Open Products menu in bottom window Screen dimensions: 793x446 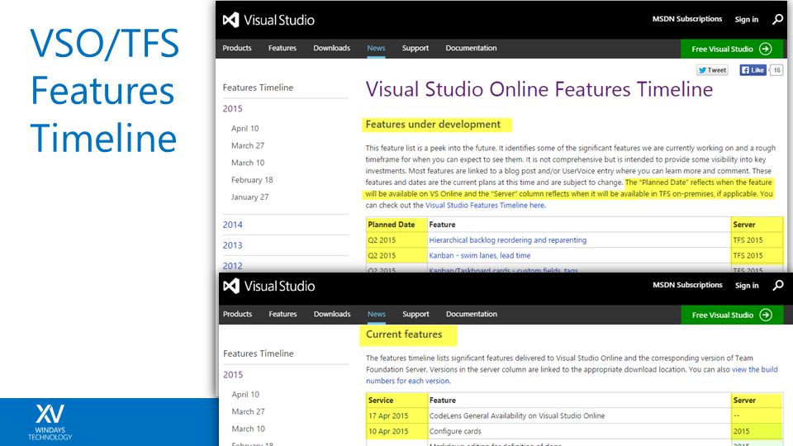pyautogui.click(x=237, y=314)
